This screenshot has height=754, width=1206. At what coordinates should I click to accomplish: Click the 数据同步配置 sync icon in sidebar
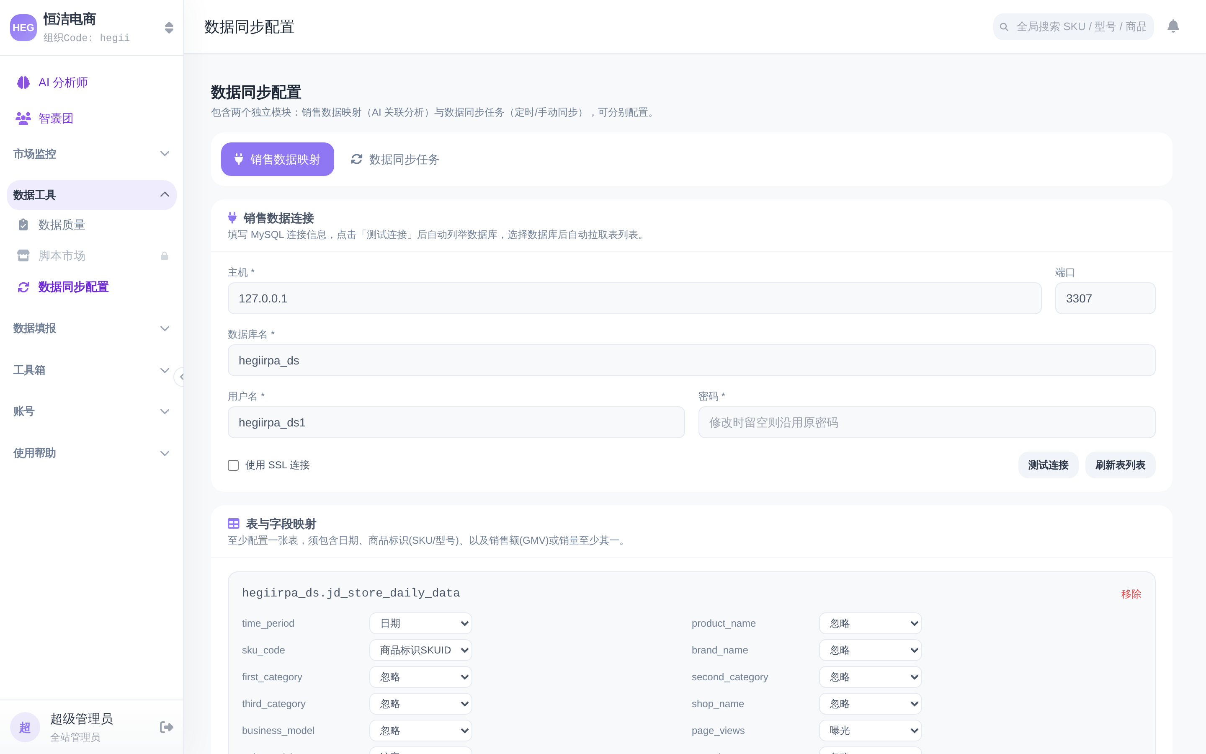coord(23,287)
